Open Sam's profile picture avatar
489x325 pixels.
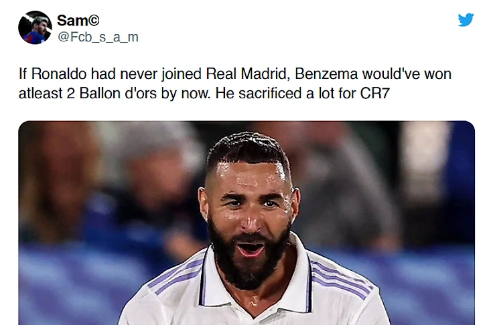pos(35,28)
